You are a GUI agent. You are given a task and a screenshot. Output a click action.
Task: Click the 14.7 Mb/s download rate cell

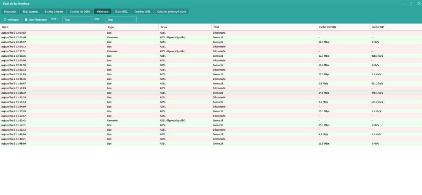pos(324,65)
